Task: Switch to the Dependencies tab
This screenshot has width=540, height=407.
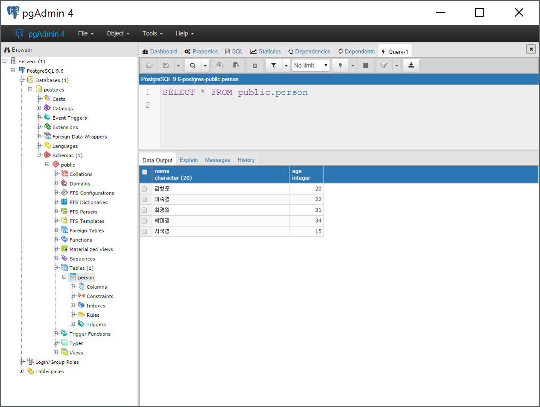Action: click(309, 51)
